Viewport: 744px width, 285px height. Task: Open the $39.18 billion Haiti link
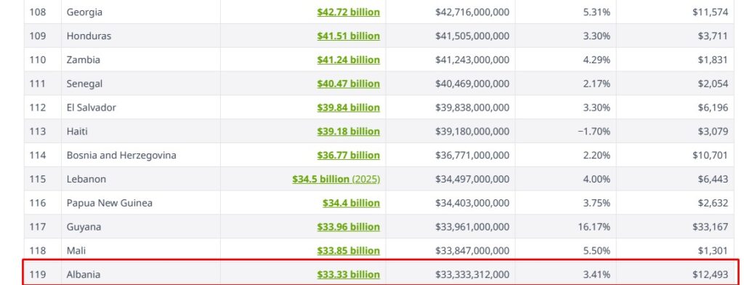tap(348, 132)
